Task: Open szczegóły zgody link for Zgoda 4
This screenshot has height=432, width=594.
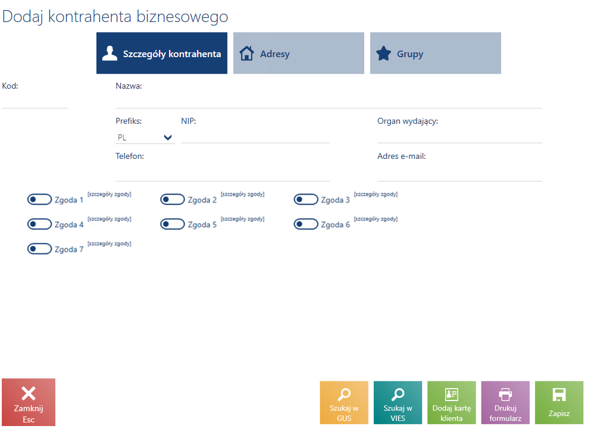Action: pyautogui.click(x=110, y=219)
